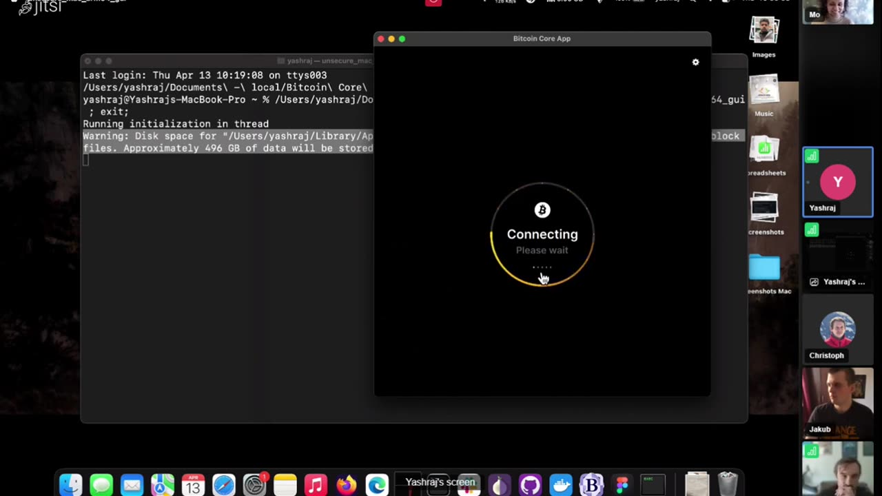This screenshot has height=496, width=882.
Task: Open Docker from the dock
Action: [561, 485]
